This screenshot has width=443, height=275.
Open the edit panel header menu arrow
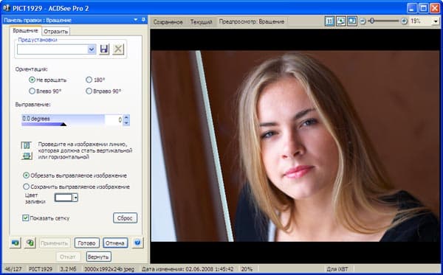(136, 19)
